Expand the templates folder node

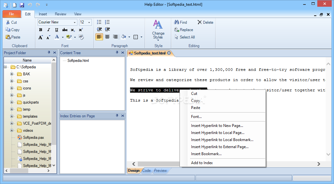[12, 116]
